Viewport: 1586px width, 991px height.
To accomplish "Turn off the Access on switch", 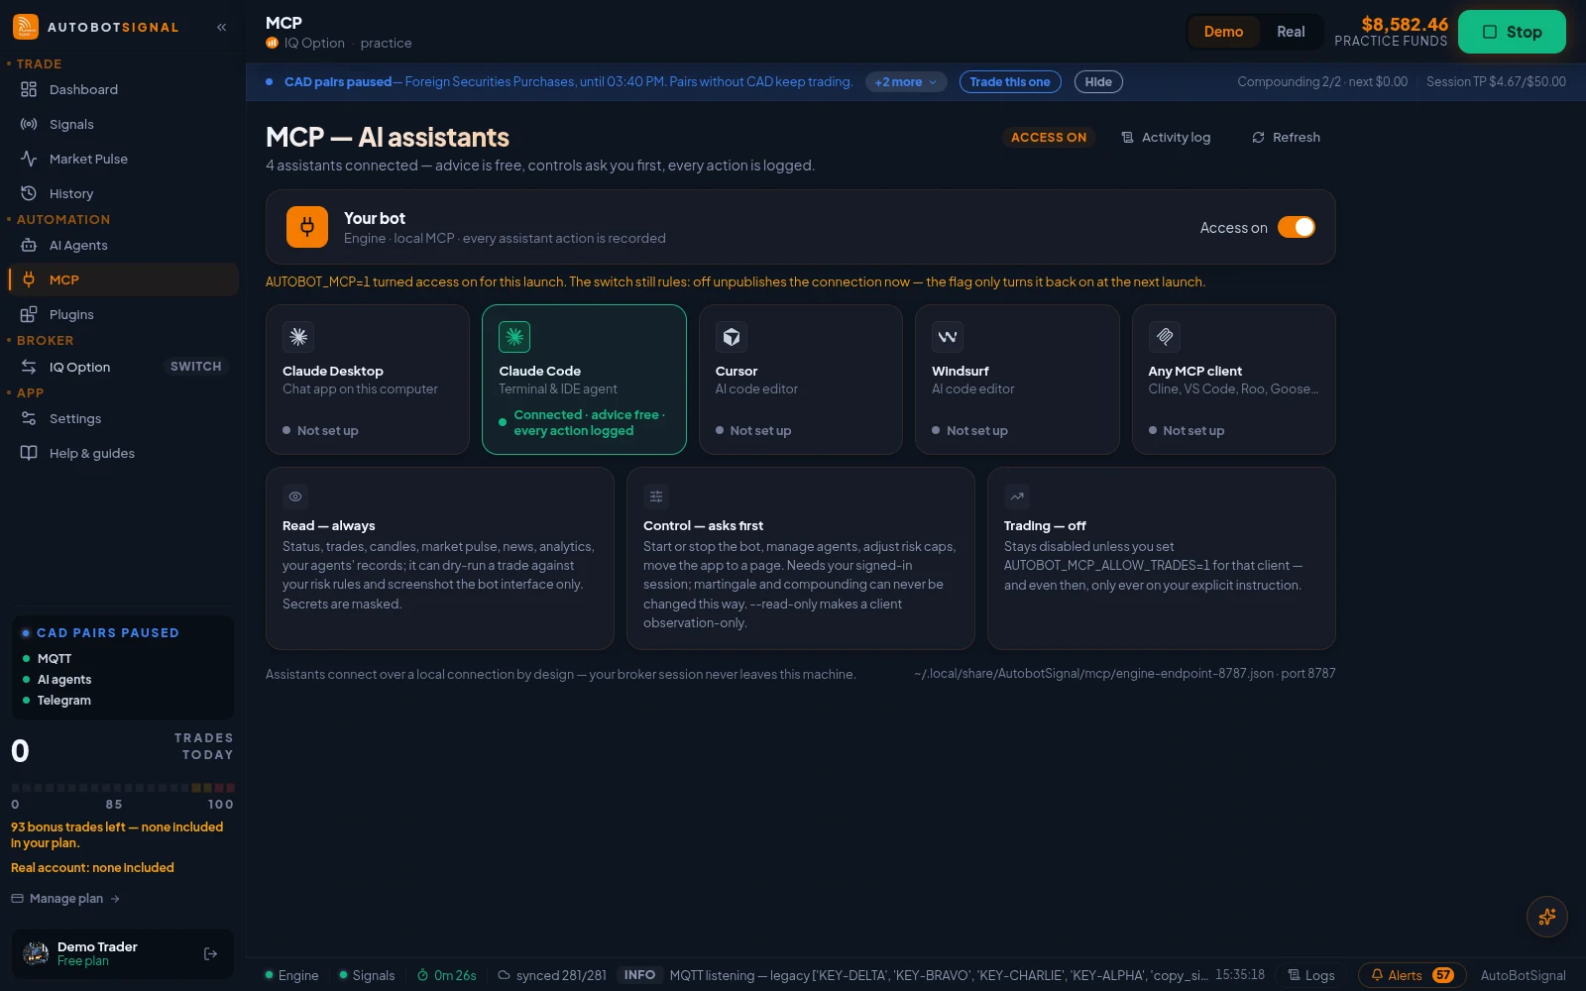I will [x=1297, y=227].
